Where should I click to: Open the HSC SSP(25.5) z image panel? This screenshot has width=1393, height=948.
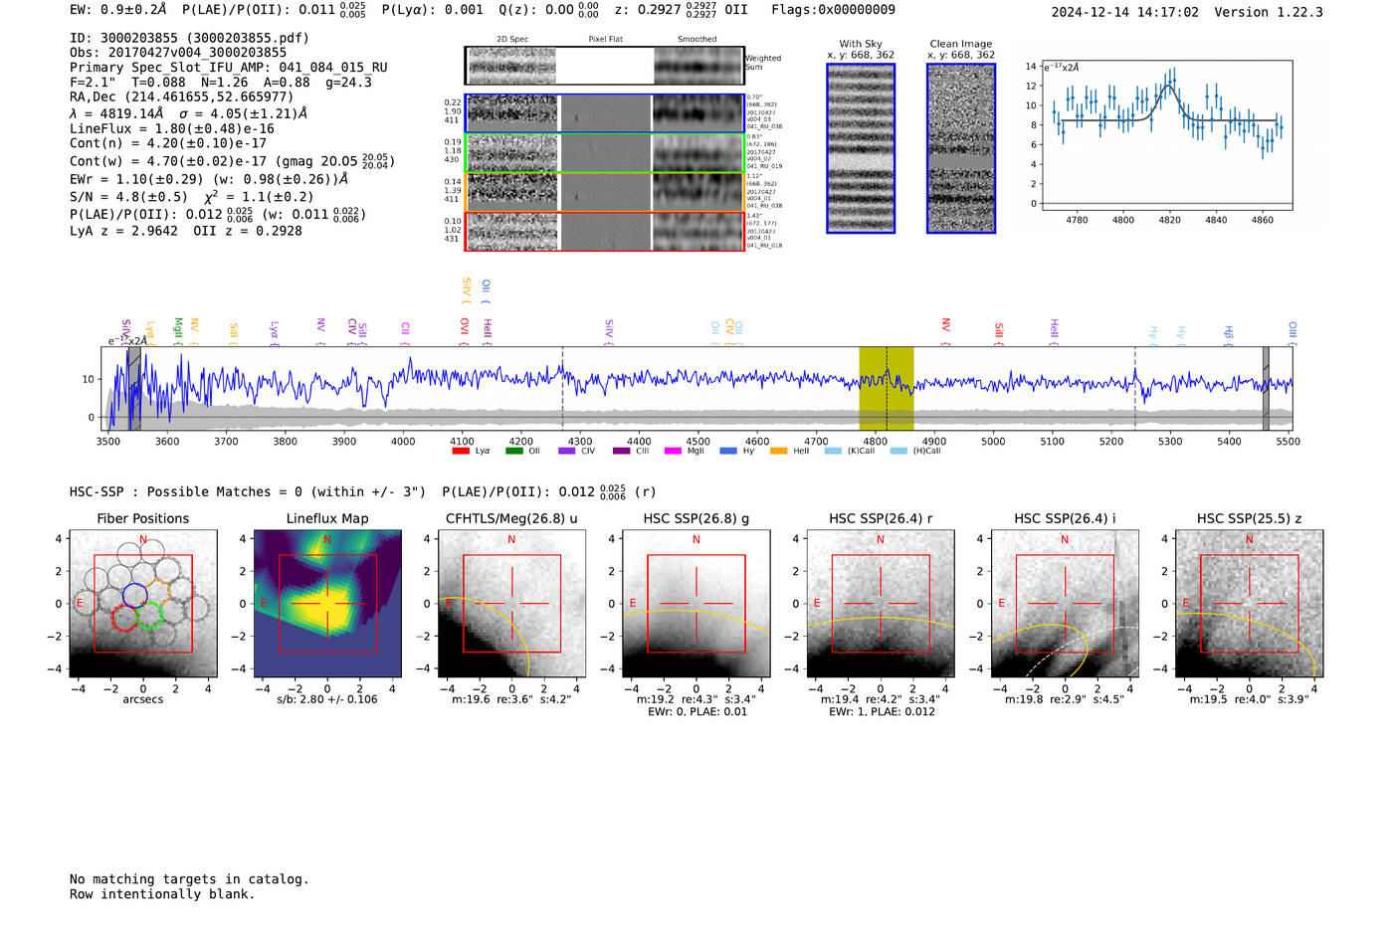[1249, 603]
